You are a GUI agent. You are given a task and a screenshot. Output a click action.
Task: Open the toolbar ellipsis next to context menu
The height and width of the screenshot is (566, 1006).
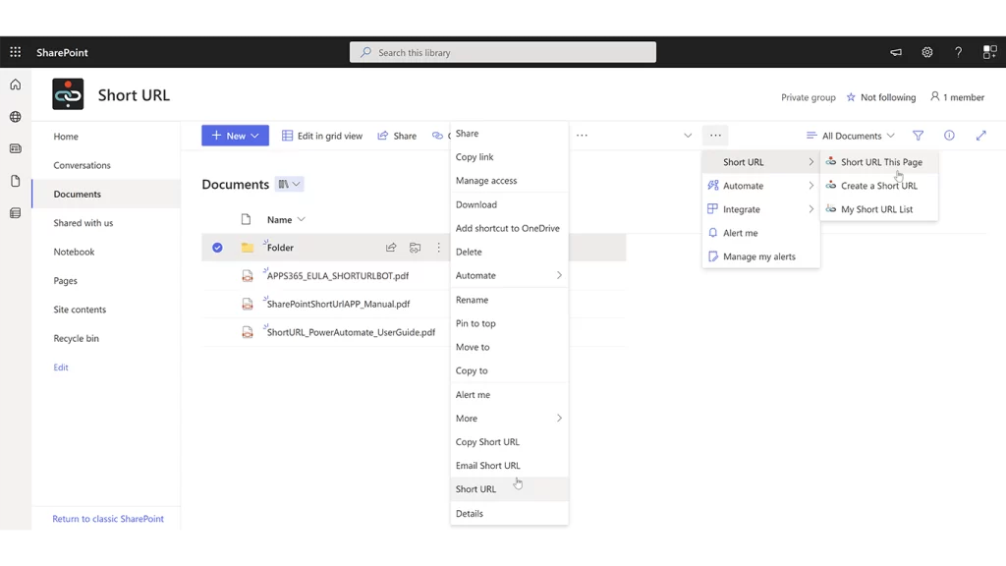point(582,136)
